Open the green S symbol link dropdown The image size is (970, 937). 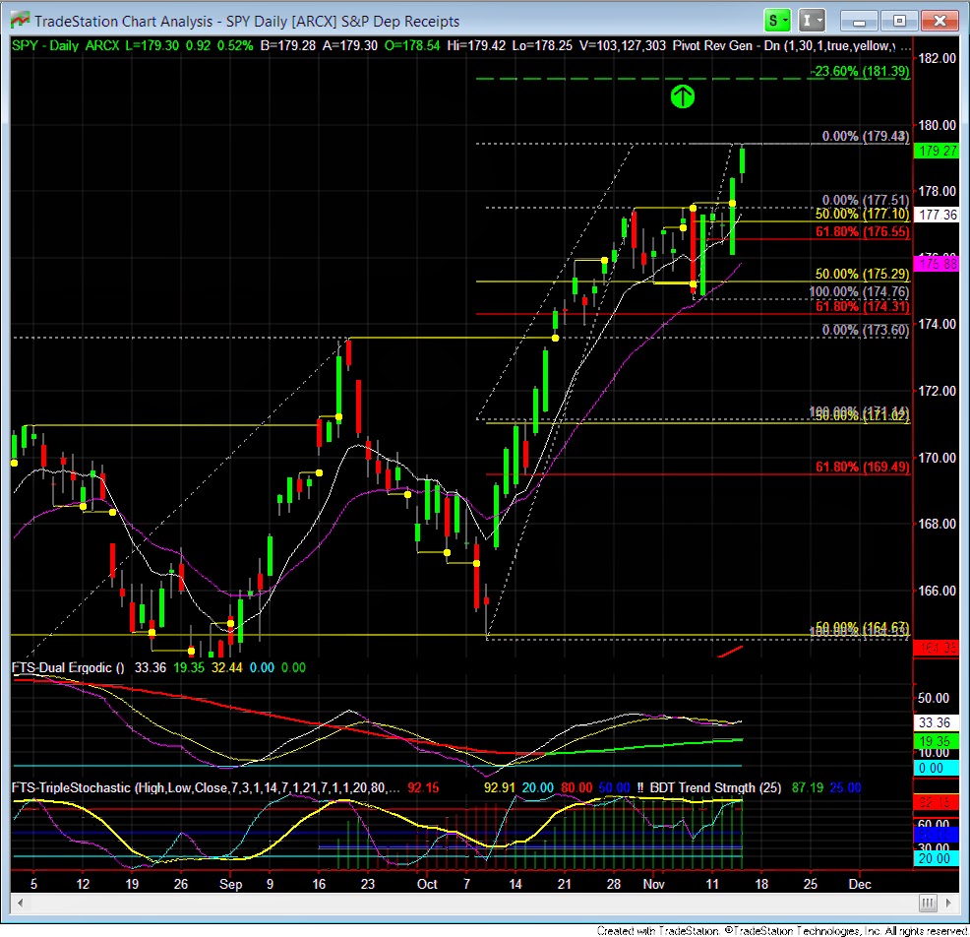(777, 21)
